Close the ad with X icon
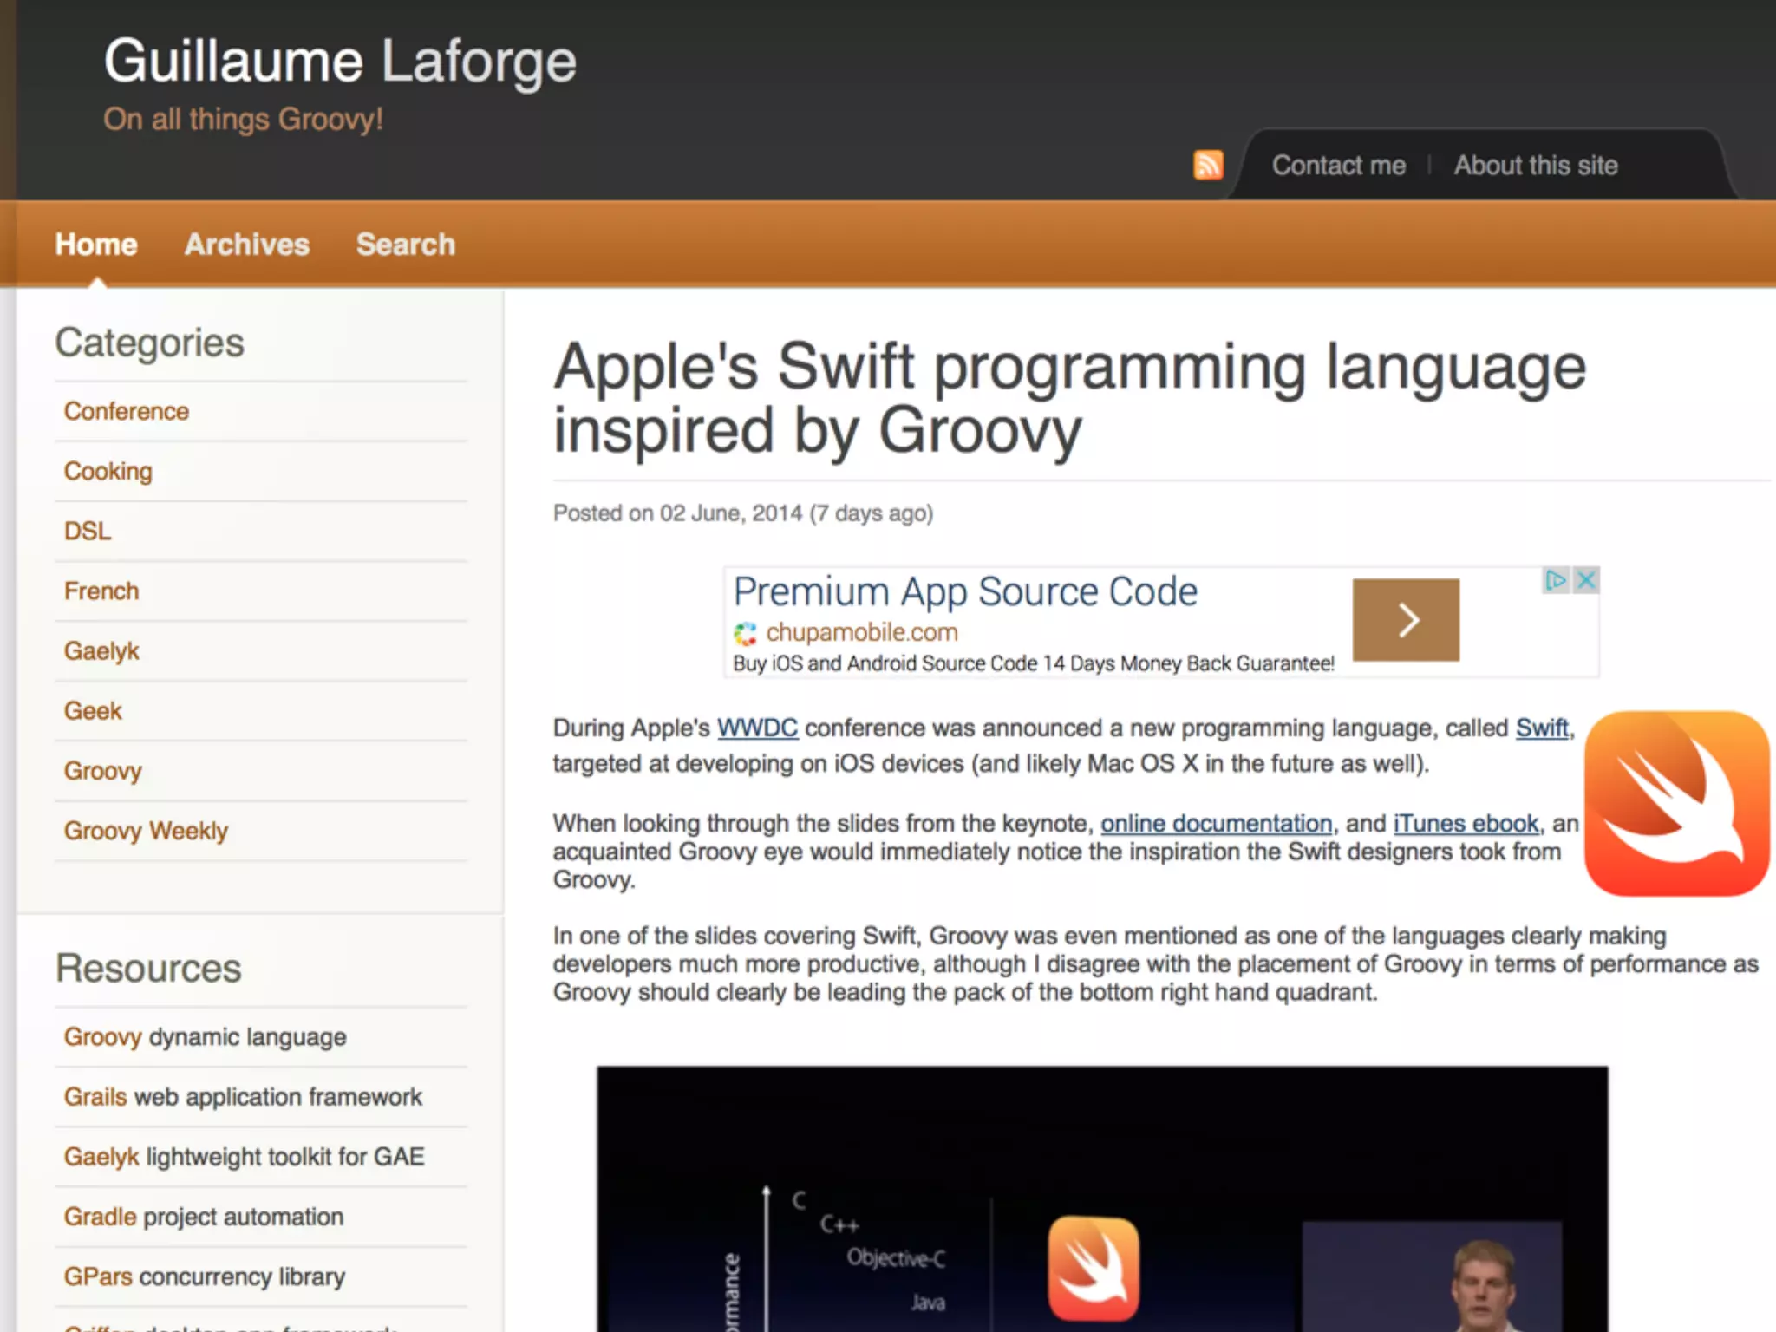The width and height of the screenshot is (1776, 1332). (1587, 580)
